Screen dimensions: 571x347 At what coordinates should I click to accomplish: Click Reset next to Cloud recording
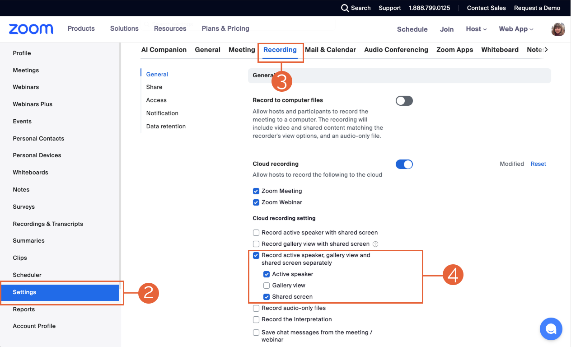point(538,164)
